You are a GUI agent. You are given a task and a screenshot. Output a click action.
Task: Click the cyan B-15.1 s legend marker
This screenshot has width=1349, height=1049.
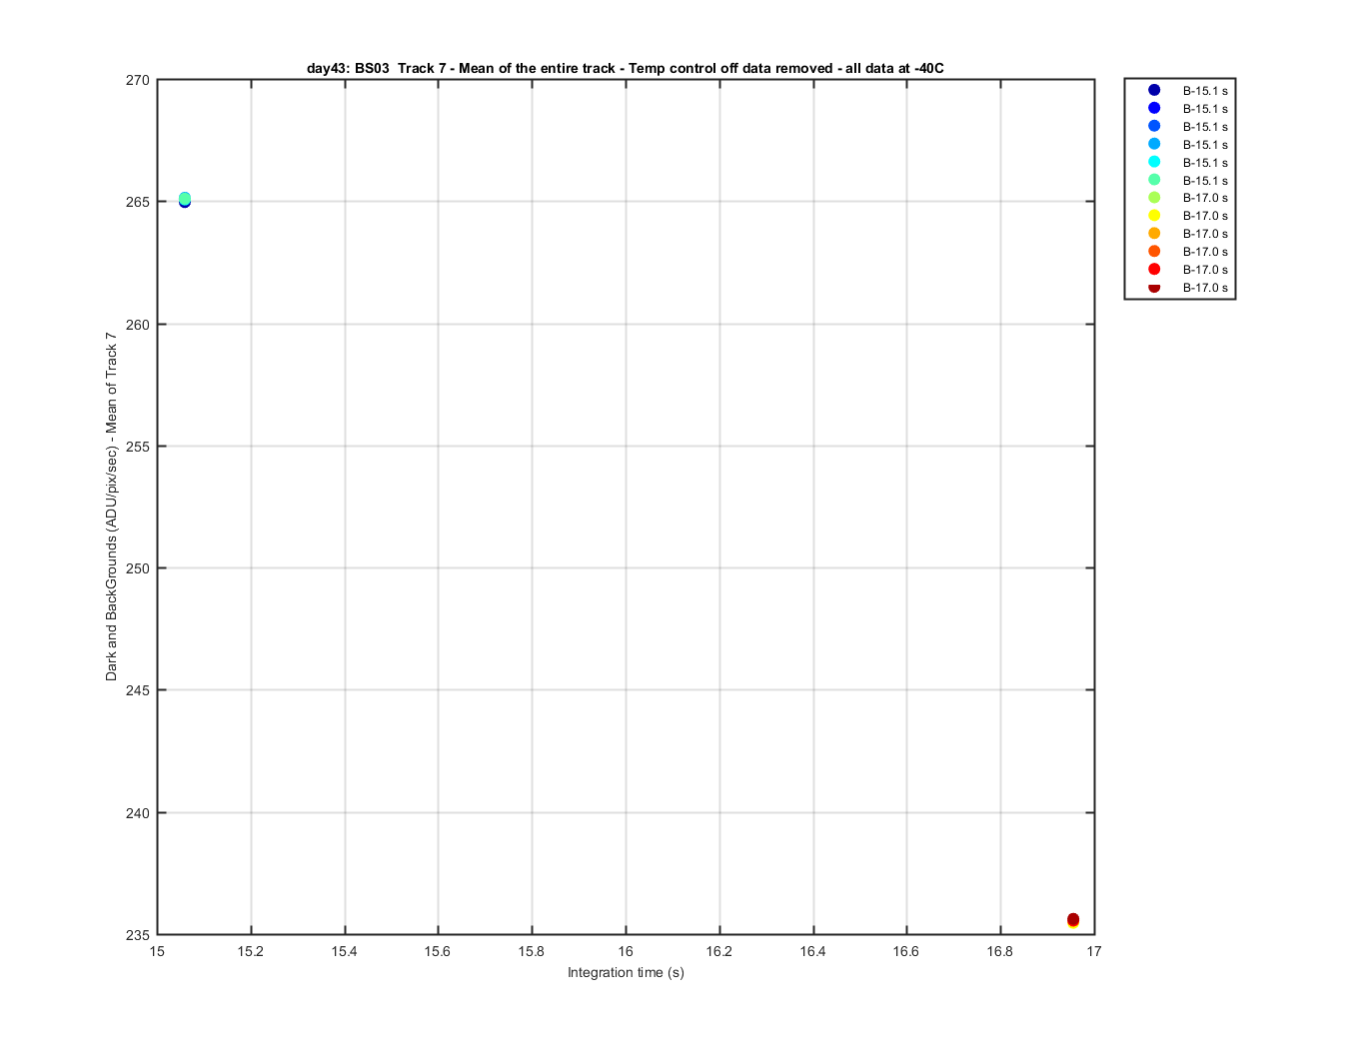point(1154,162)
